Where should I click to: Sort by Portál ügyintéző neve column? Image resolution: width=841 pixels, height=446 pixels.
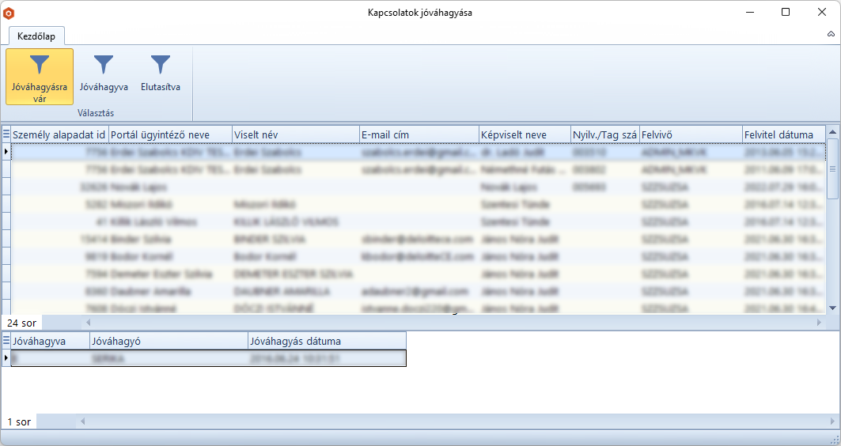(x=169, y=134)
